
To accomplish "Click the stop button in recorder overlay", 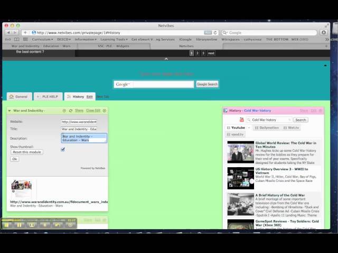I will pyautogui.click(x=7, y=225).
